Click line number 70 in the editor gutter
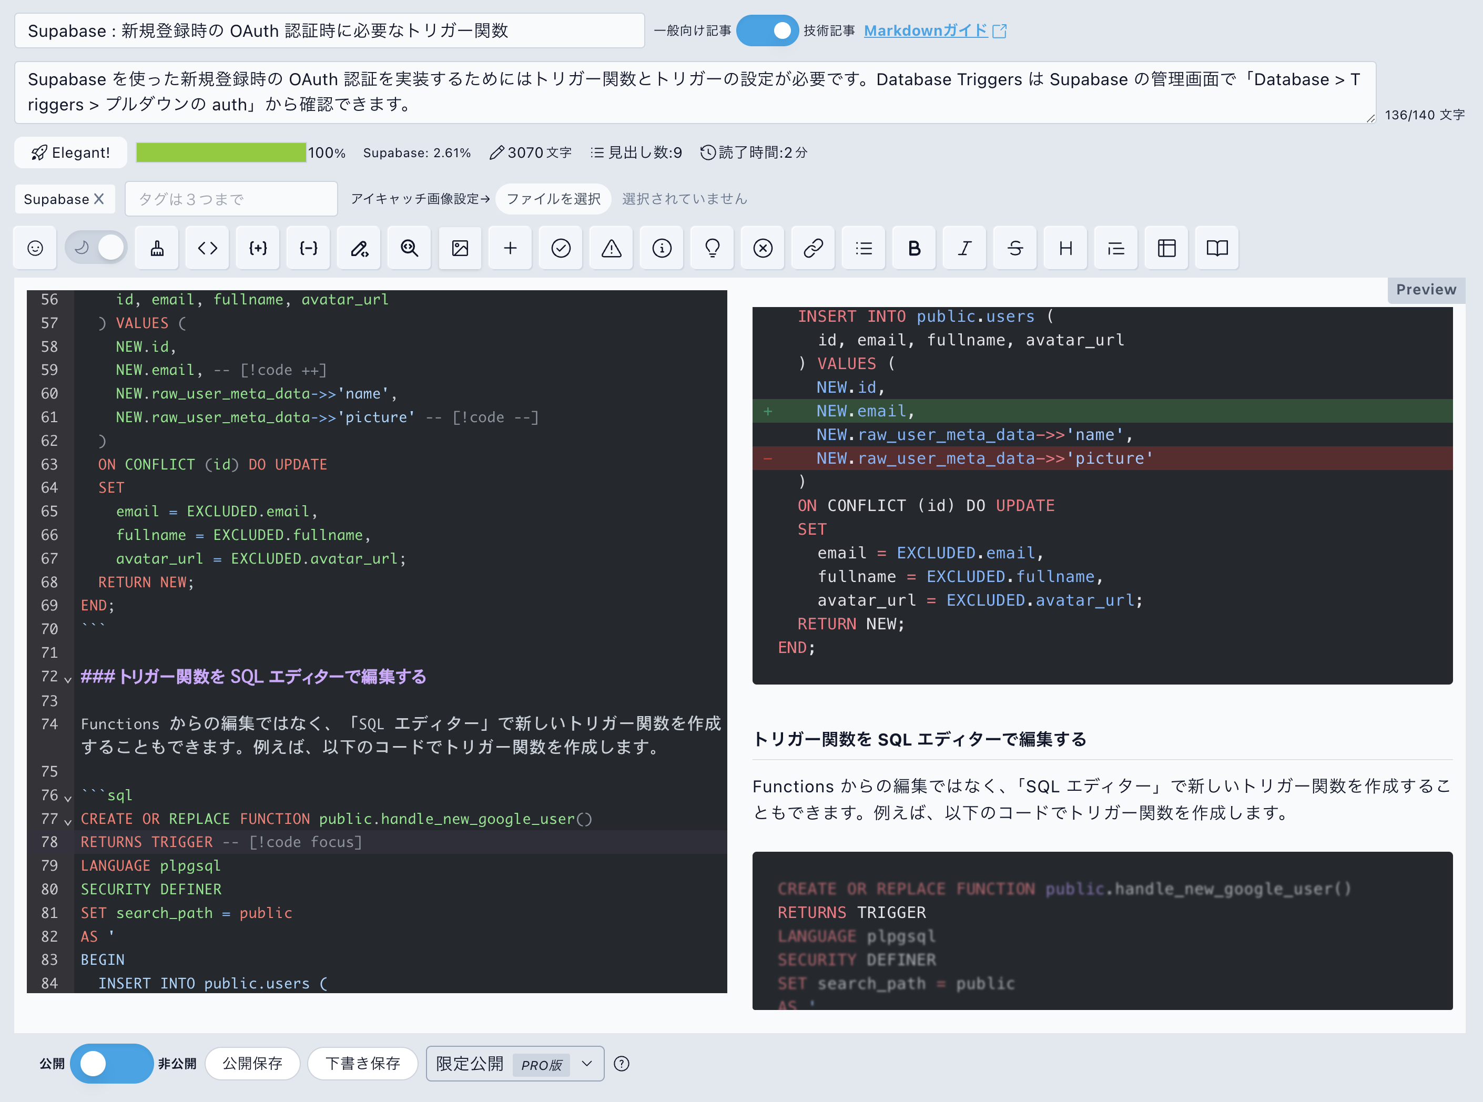Image resolution: width=1483 pixels, height=1102 pixels. click(x=49, y=629)
